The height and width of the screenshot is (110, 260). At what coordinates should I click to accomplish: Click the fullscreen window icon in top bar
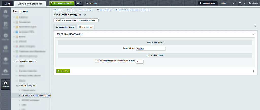pos(240,3)
